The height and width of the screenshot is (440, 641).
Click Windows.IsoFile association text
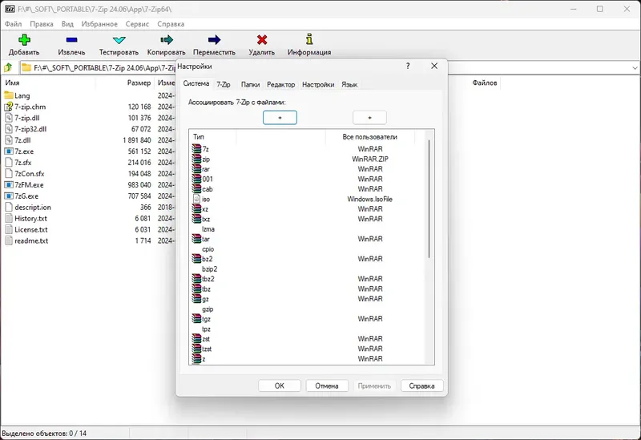click(369, 199)
